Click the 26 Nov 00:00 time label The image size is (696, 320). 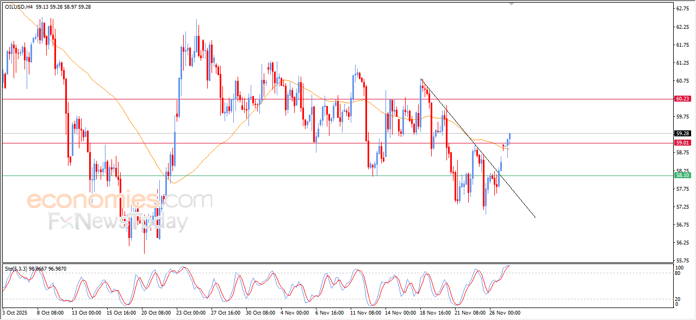(505, 313)
